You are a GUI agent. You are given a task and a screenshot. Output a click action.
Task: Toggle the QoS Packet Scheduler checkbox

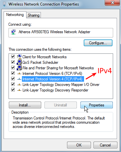[13, 62]
